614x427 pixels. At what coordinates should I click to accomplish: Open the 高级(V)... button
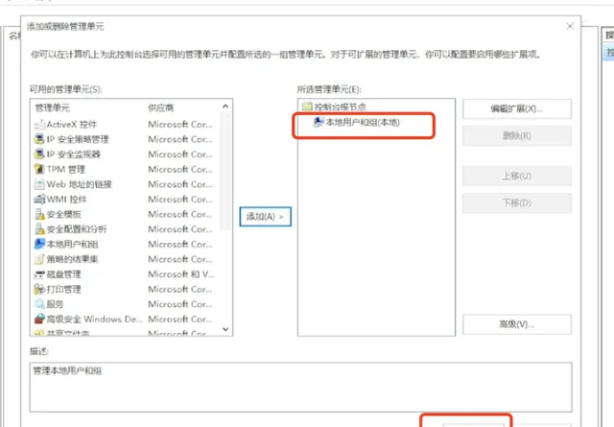517,324
